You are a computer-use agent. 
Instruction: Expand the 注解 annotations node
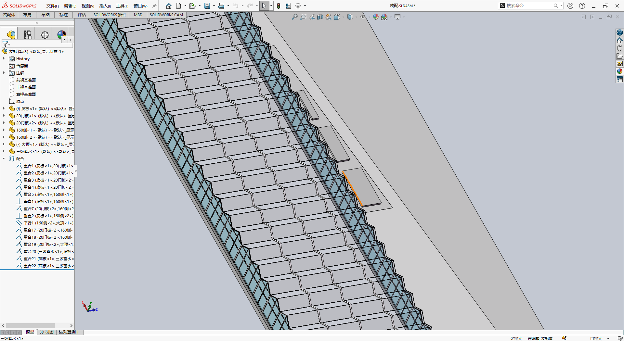4,73
